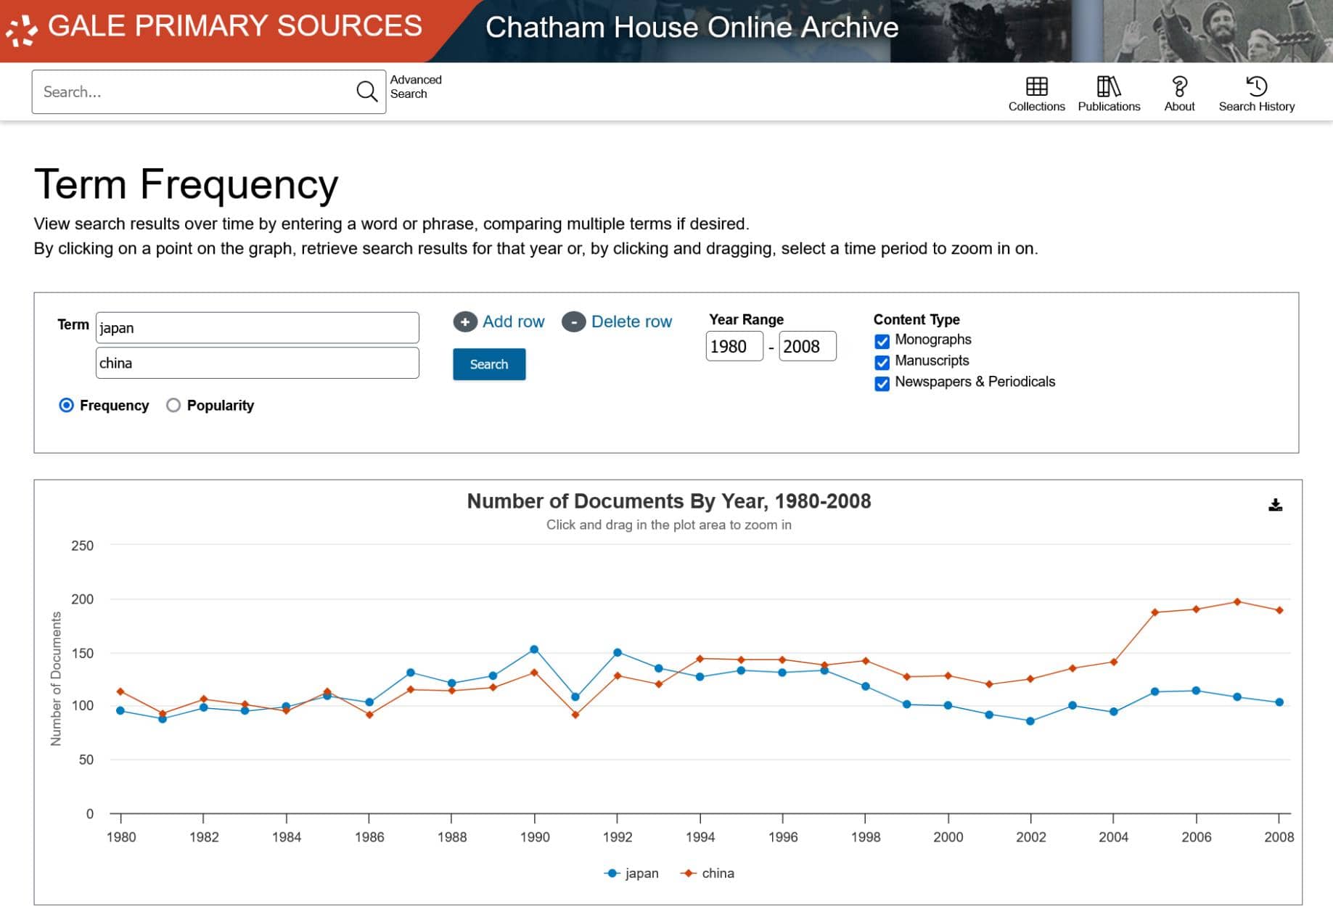Click the china data point for 1991
The height and width of the screenshot is (920, 1333).
[575, 715]
